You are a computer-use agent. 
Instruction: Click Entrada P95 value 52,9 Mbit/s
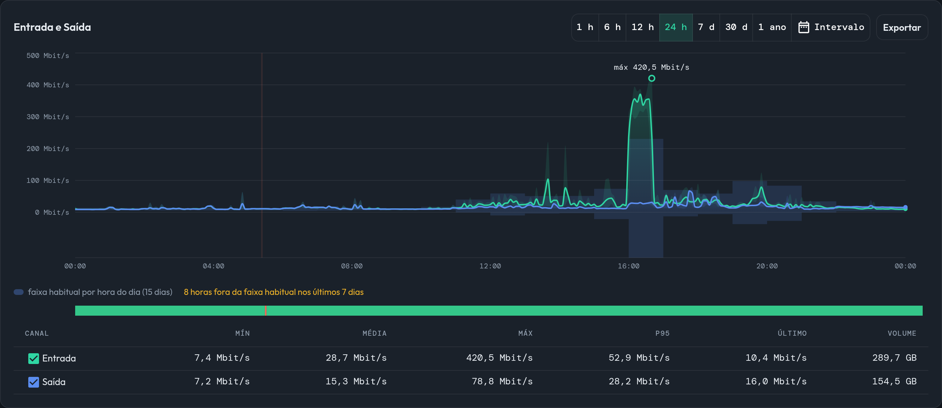[x=639, y=358]
